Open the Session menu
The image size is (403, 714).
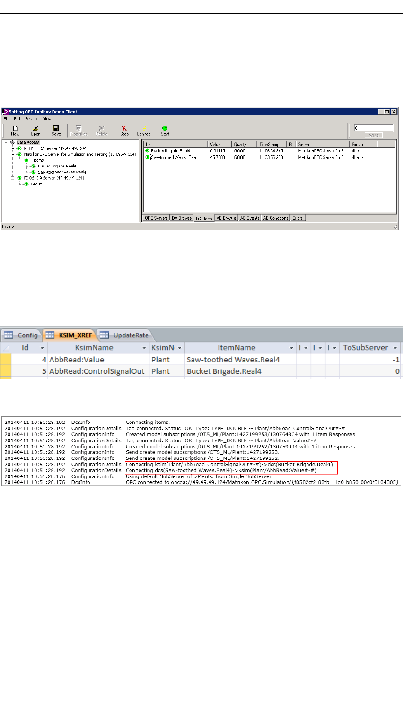(32, 119)
